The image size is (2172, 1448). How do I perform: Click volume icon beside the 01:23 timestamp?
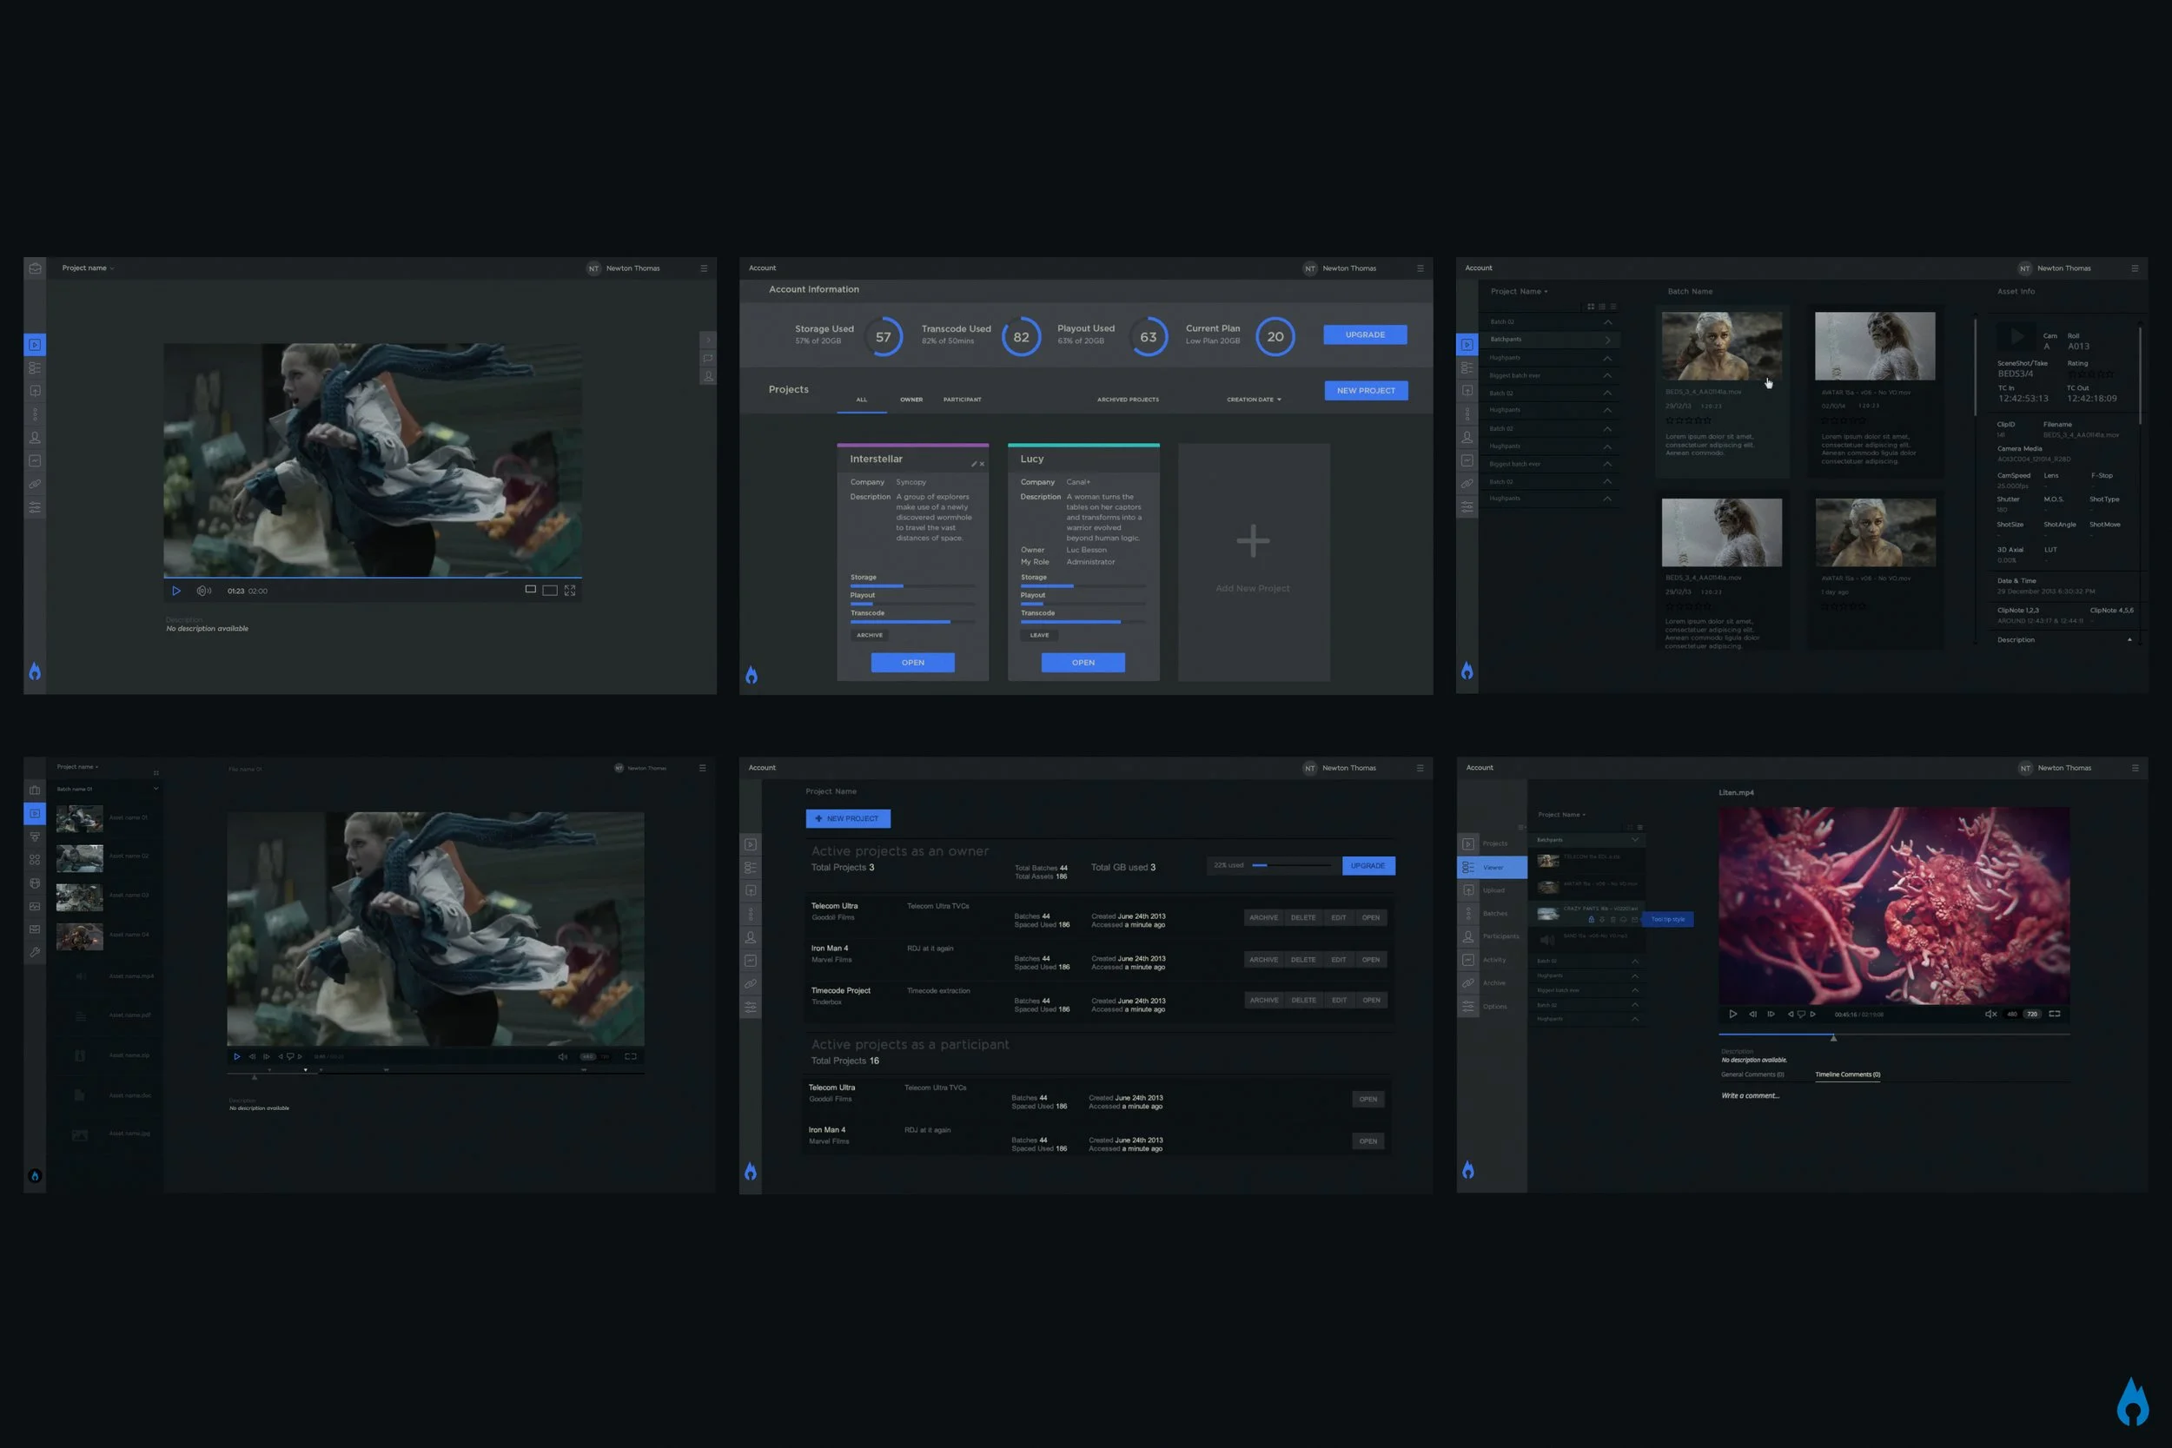203,591
